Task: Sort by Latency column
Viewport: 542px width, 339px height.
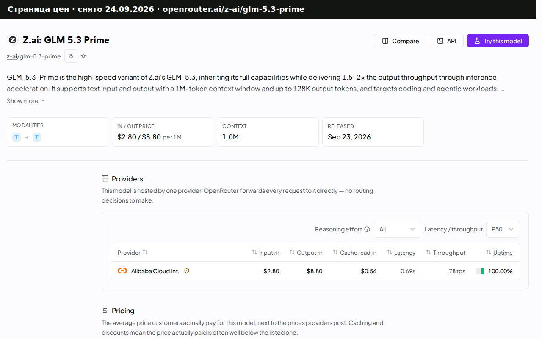Action: [401, 253]
